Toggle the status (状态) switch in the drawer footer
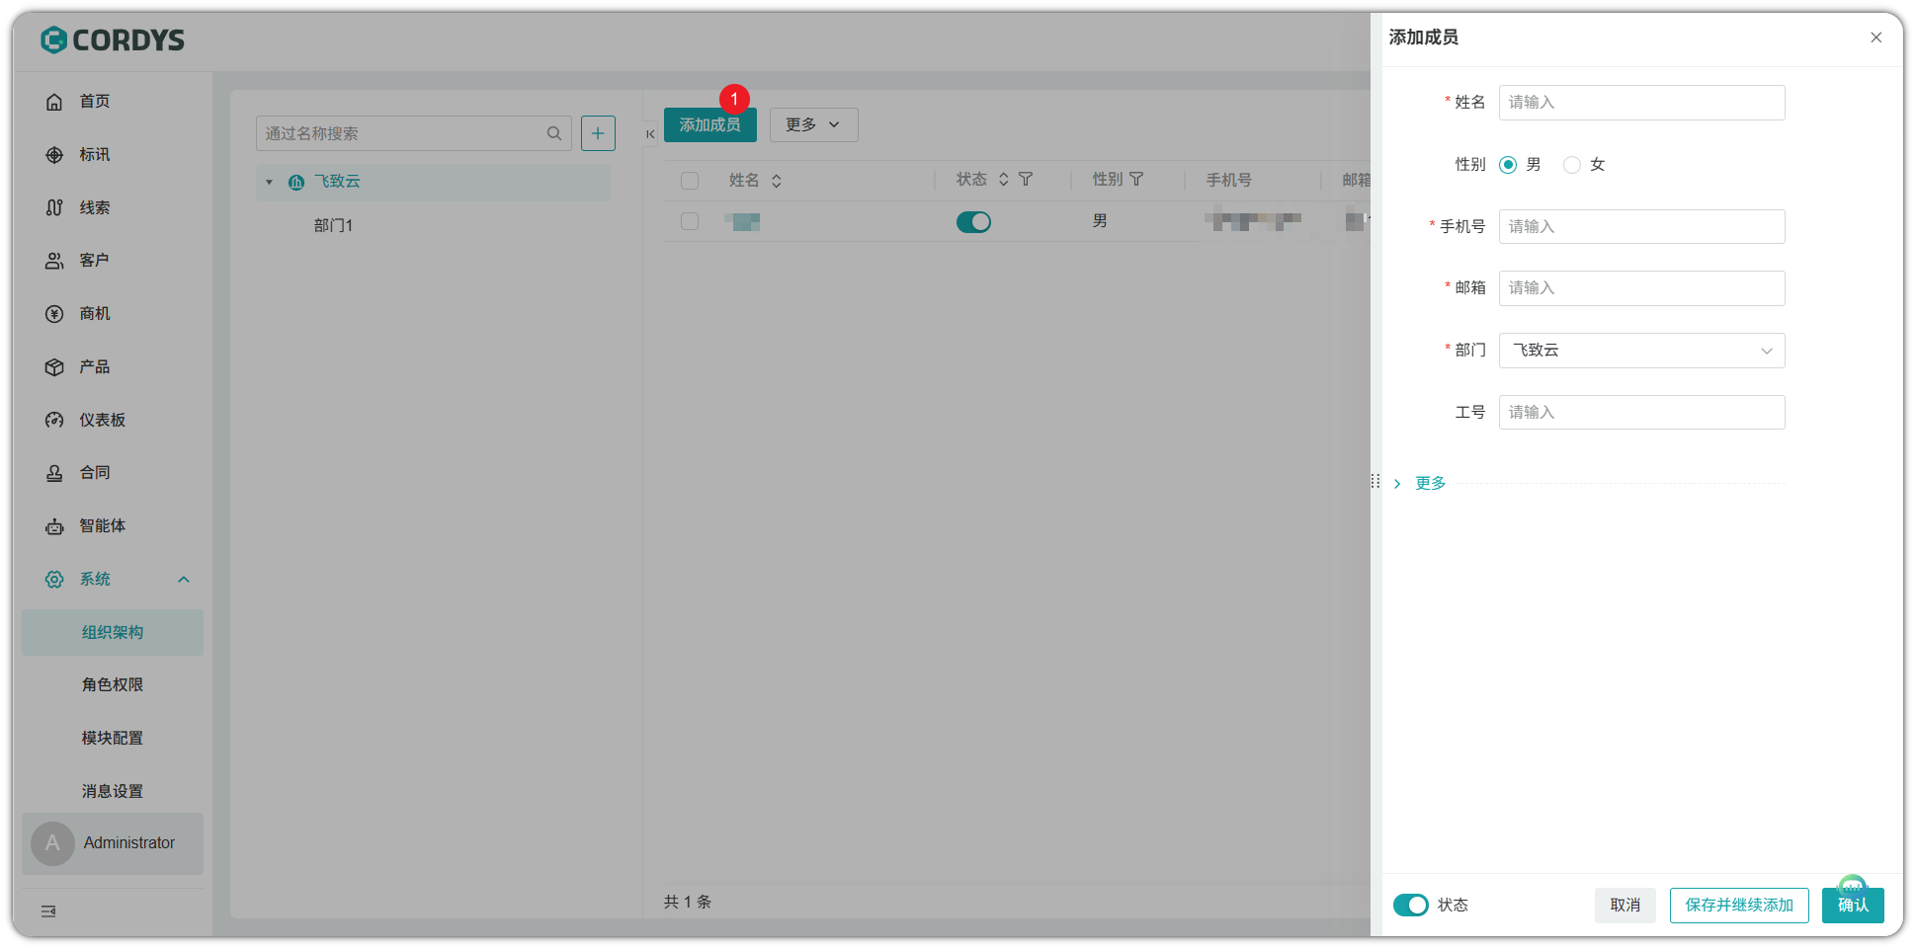Image resolution: width=1916 pixels, height=949 pixels. click(1410, 905)
